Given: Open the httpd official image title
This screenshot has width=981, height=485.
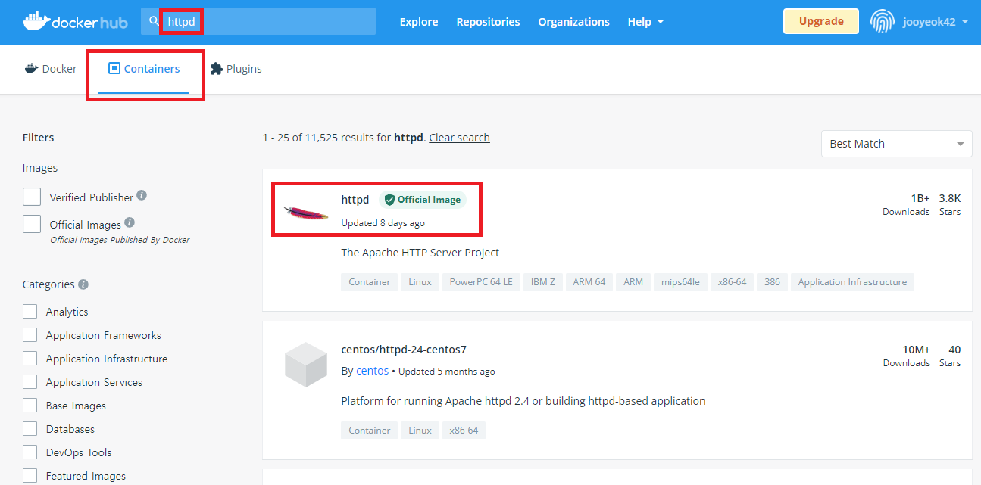Looking at the screenshot, I should coord(355,200).
